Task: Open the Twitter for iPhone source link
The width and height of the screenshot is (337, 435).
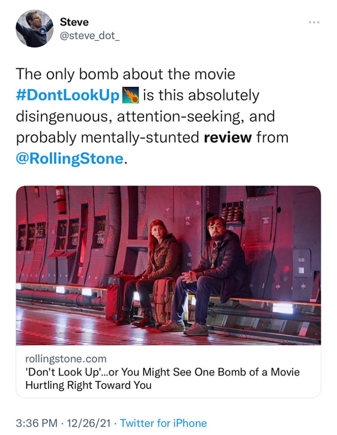Action: coord(163,423)
